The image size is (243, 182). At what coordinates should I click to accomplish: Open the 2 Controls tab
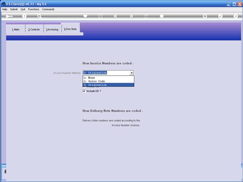(34, 29)
